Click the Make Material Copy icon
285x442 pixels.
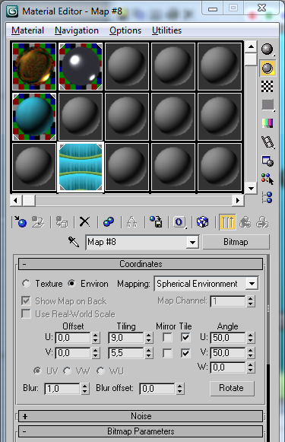point(109,222)
